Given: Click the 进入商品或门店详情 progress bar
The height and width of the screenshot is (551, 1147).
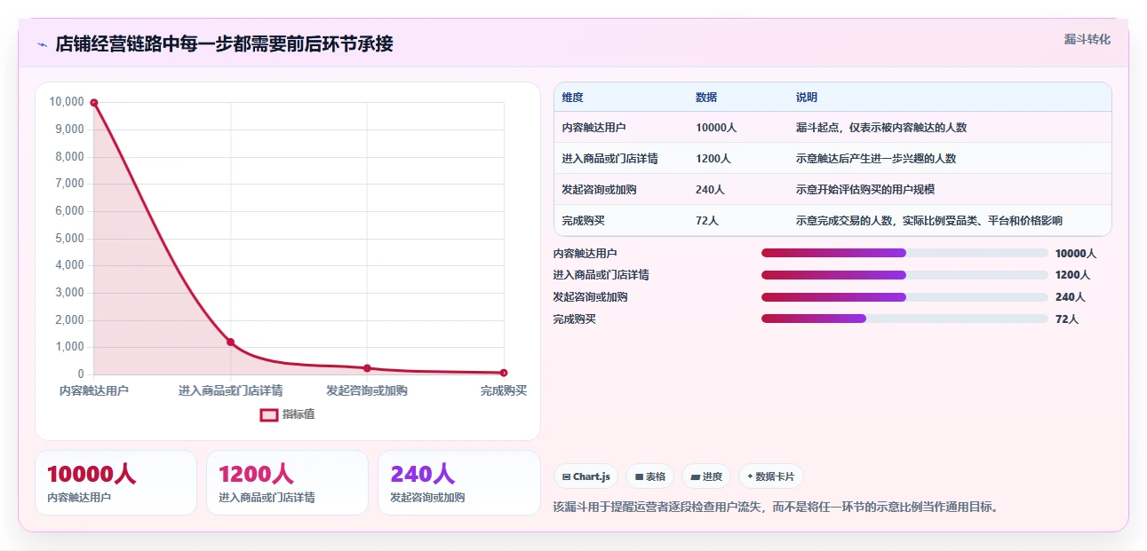Looking at the screenshot, I should 904,275.
